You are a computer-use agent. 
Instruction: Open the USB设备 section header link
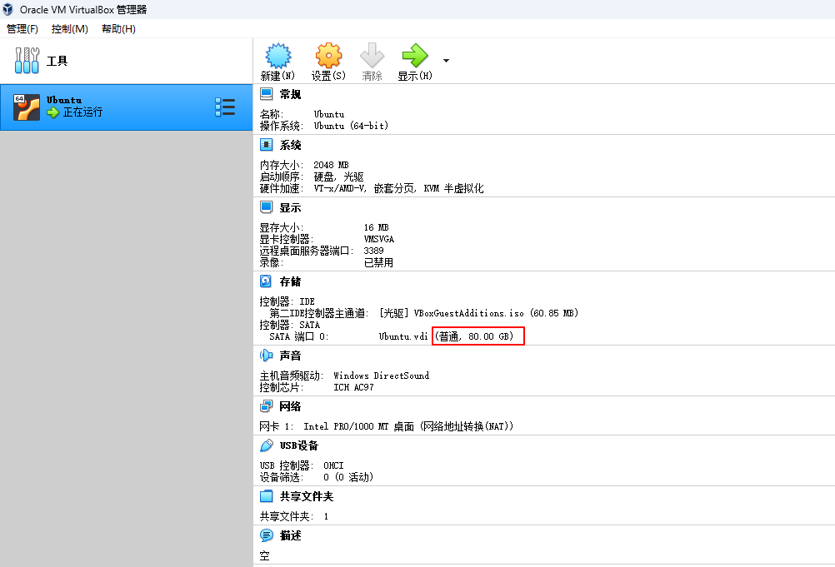299,445
